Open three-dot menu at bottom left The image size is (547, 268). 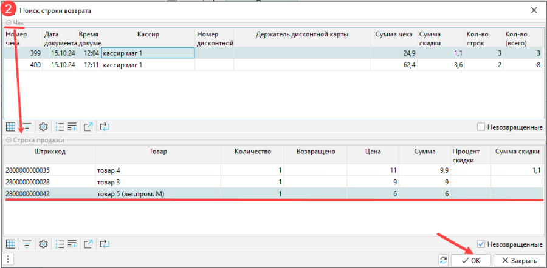click(x=6, y=260)
